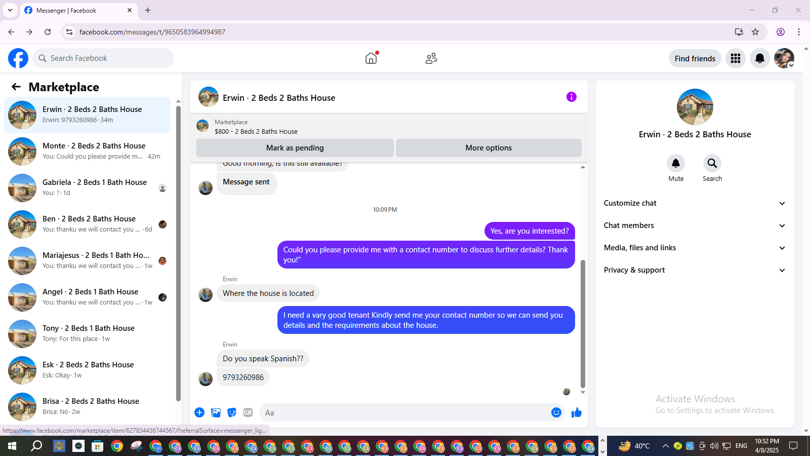Open Windows taskbar search
The height and width of the screenshot is (456, 810).
coord(36,446)
